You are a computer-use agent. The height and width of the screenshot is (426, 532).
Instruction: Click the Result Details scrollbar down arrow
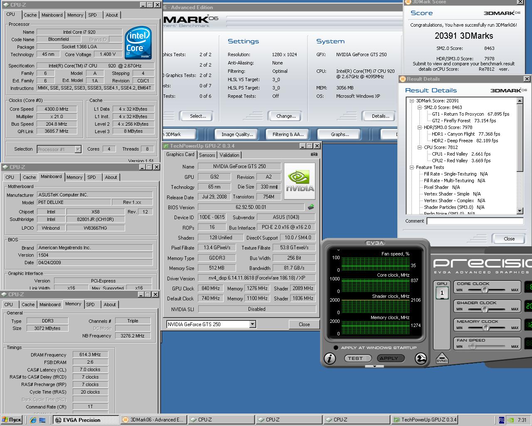pos(520,211)
